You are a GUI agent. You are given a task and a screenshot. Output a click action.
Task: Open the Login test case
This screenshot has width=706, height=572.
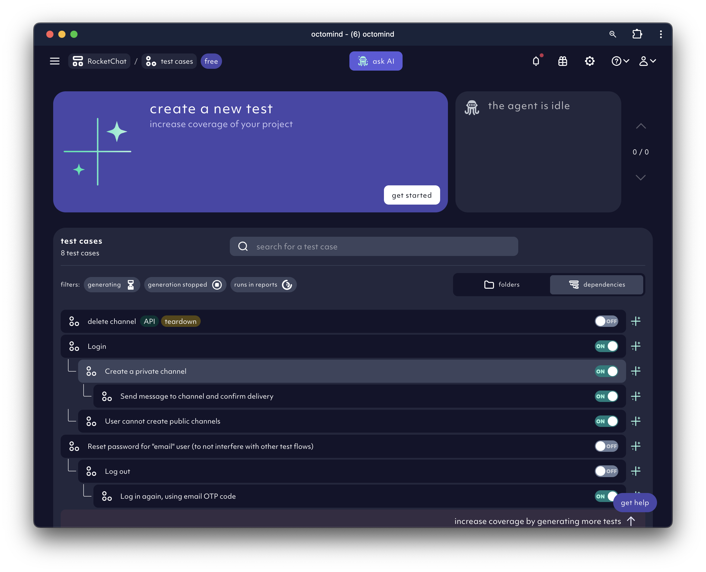point(343,346)
